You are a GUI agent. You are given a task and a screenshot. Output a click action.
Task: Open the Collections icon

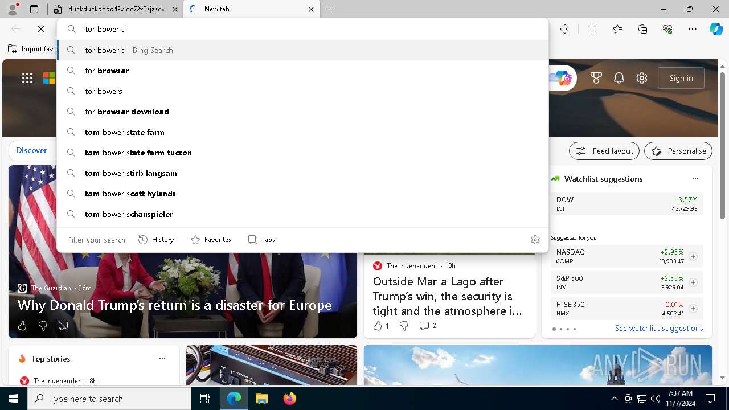coord(642,29)
